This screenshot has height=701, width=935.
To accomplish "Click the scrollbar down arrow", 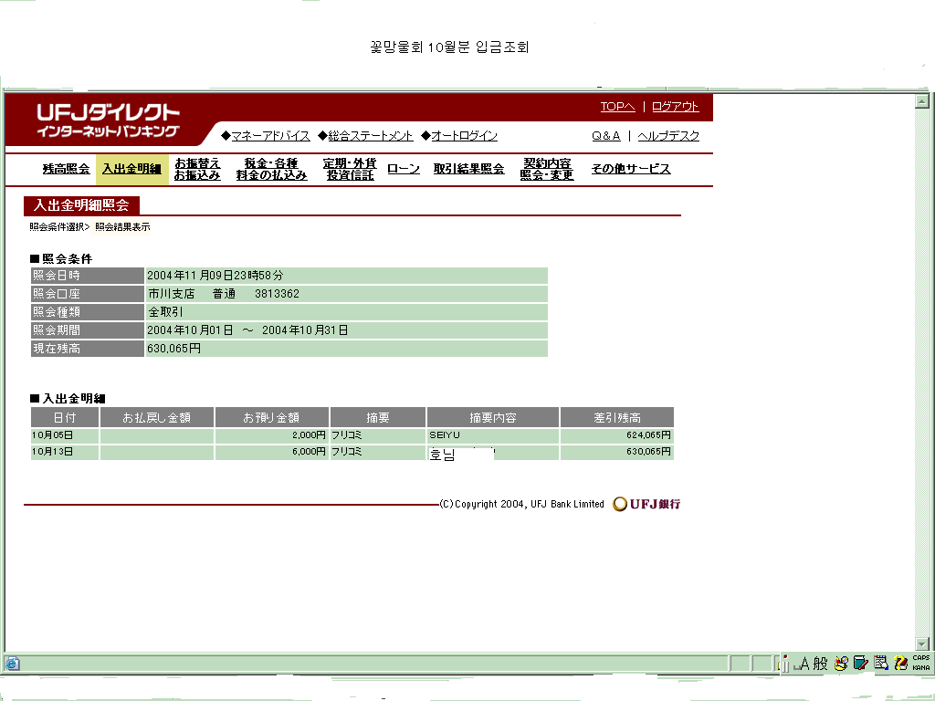I will tap(922, 643).
